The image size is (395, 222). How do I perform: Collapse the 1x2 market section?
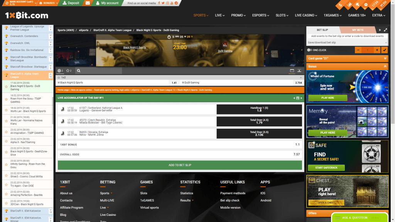[x=300, y=77]
